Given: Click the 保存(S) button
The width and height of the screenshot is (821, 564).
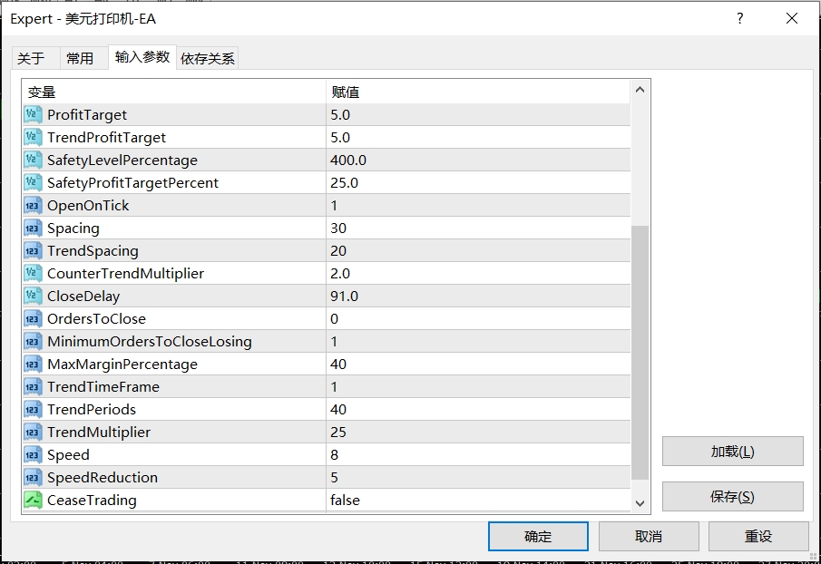Looking at the screenshot, I should (732, 497).
